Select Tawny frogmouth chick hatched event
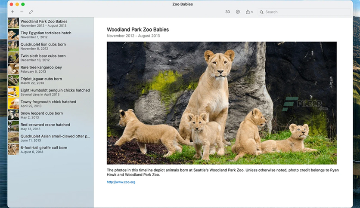This screenshot has width=360, height=208. coord(51,104)
